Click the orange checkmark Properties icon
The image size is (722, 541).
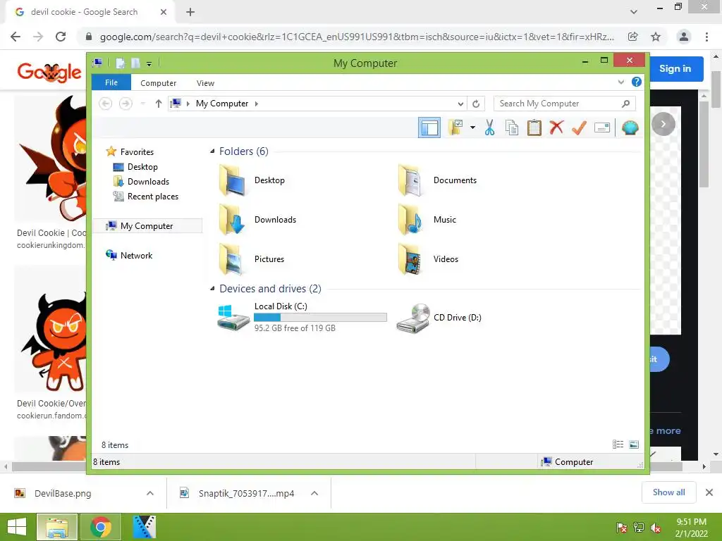pos(579,128)
